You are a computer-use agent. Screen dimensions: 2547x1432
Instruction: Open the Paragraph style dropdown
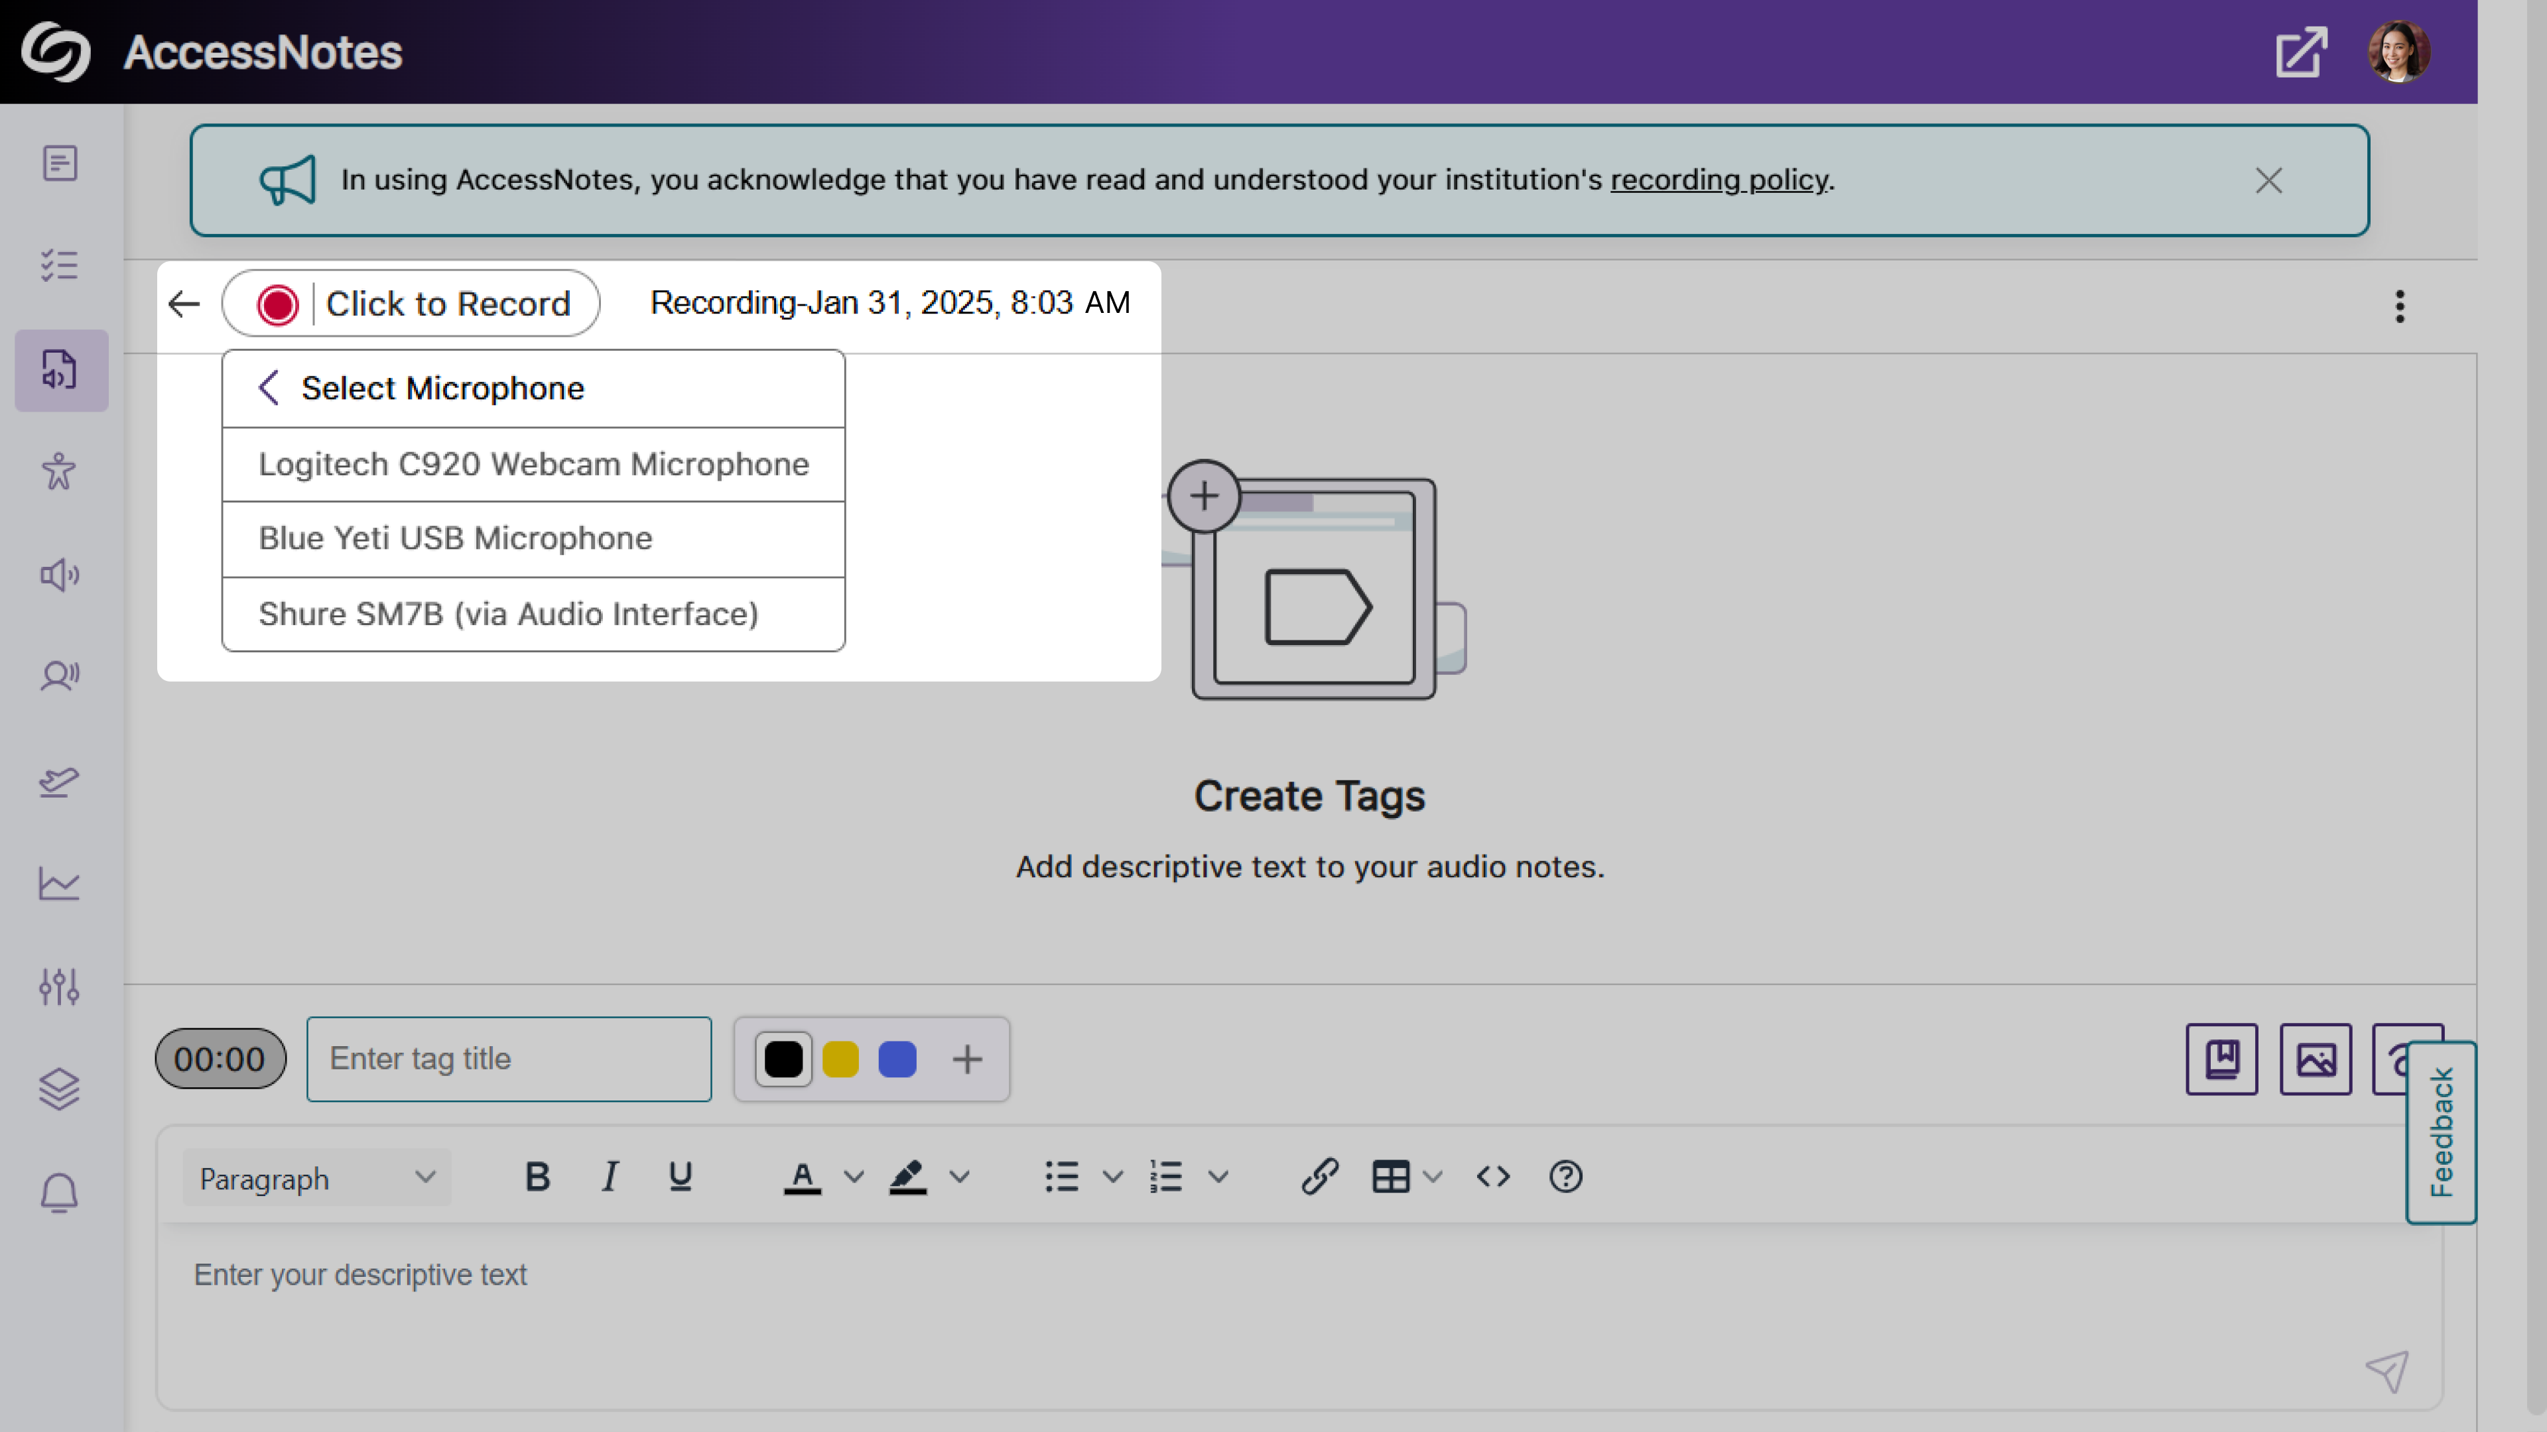click(x=316, y=1178)
